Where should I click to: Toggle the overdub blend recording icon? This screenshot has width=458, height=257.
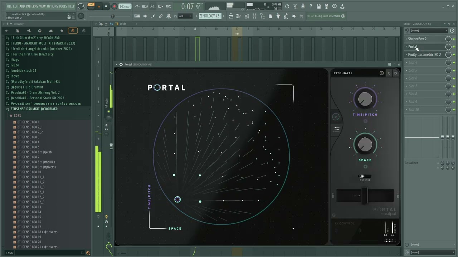pyautogui.click(x=161, y=6)
